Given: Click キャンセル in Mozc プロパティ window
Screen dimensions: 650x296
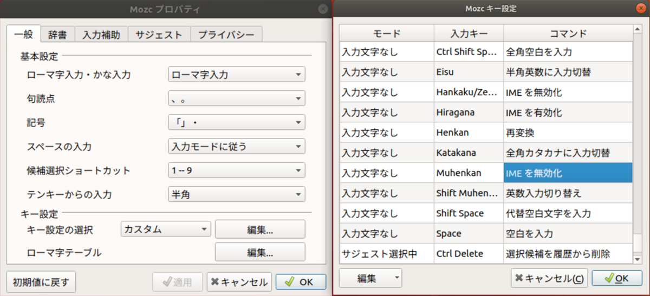Looking at the screenshot, I should 239,282.
